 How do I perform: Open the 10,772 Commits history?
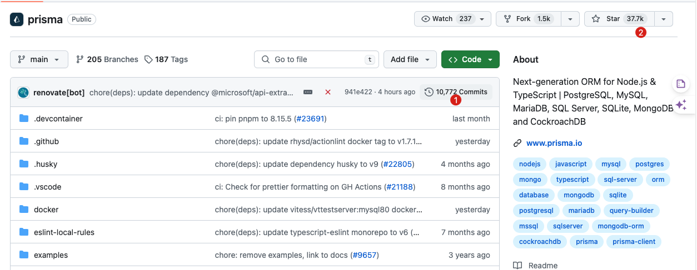(456, 92)
